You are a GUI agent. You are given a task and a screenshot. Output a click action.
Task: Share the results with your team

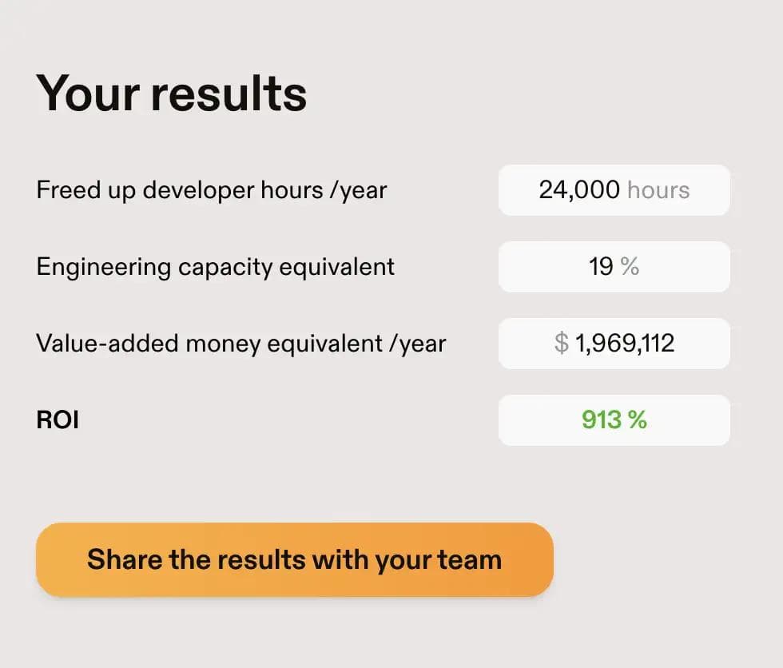[294, 559]
